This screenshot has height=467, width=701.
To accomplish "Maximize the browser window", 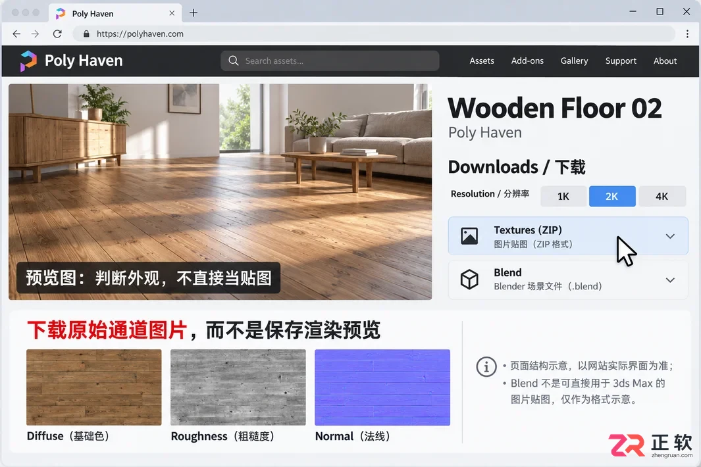I will click(x=660, y=12).
